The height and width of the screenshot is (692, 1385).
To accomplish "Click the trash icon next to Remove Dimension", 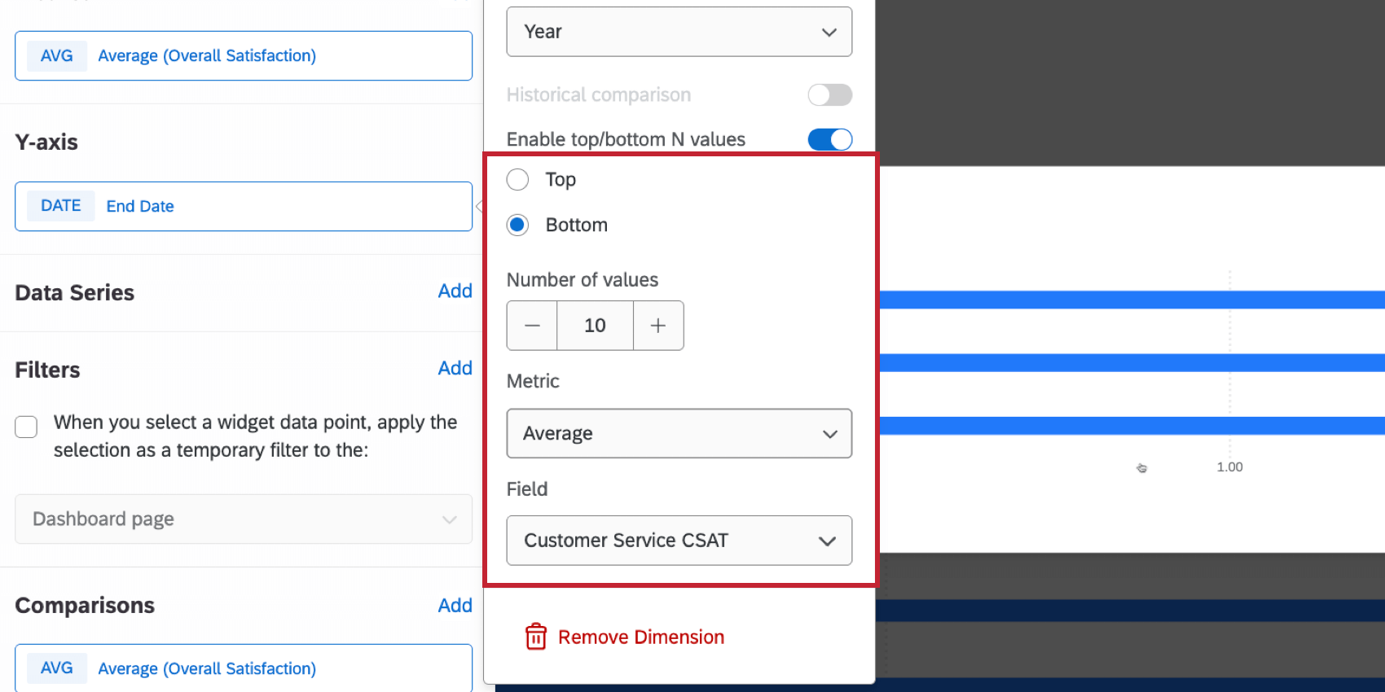I will point(535,637).
